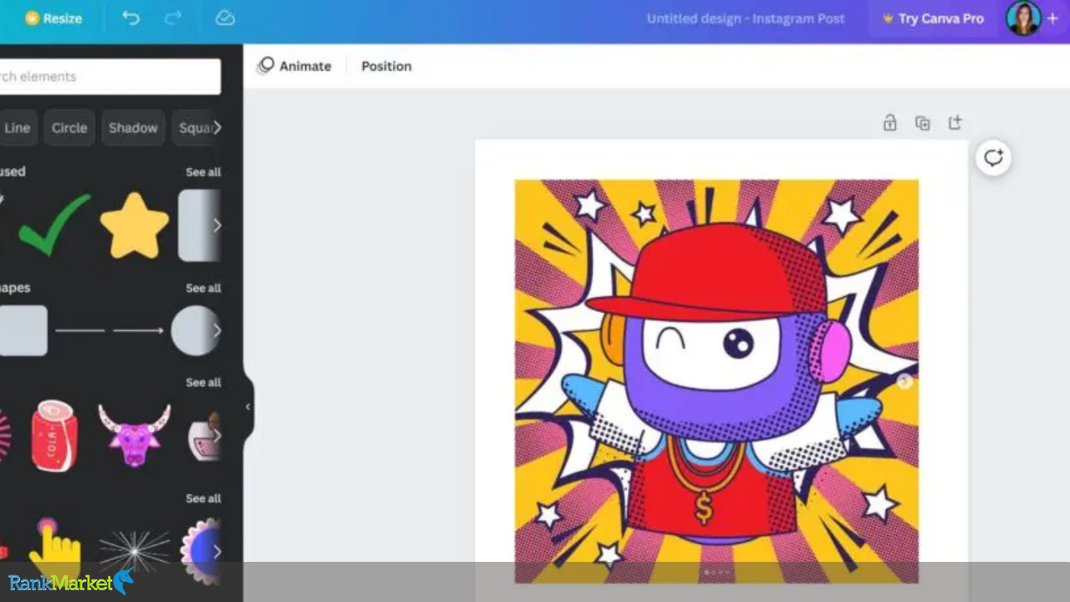
Task: Show more filter chips with arrow
Action: pyautogui.click(x=217, y=128)
